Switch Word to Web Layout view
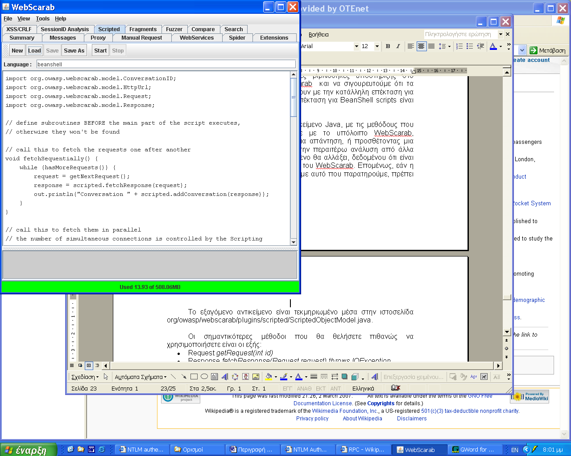The image size is (571, 456). (80, 366)
